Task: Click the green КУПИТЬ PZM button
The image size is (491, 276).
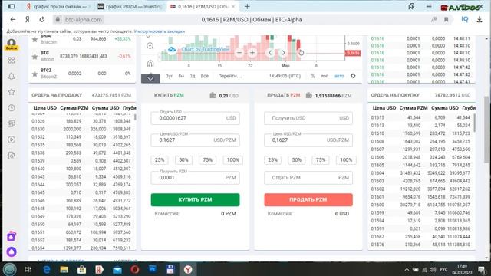Action: (195, 199)
